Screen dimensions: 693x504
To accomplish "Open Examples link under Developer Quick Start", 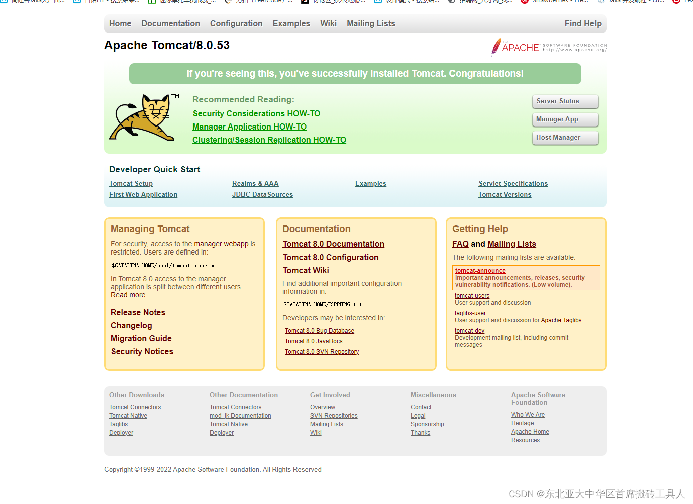I will (x=371, y=184).
